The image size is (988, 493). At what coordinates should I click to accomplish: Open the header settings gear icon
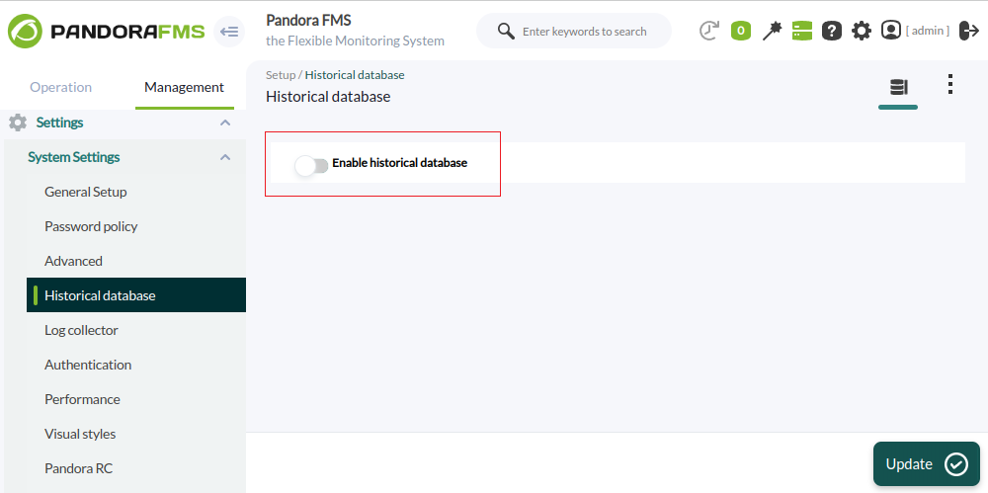pyautogui.click(x=862, y=31)
